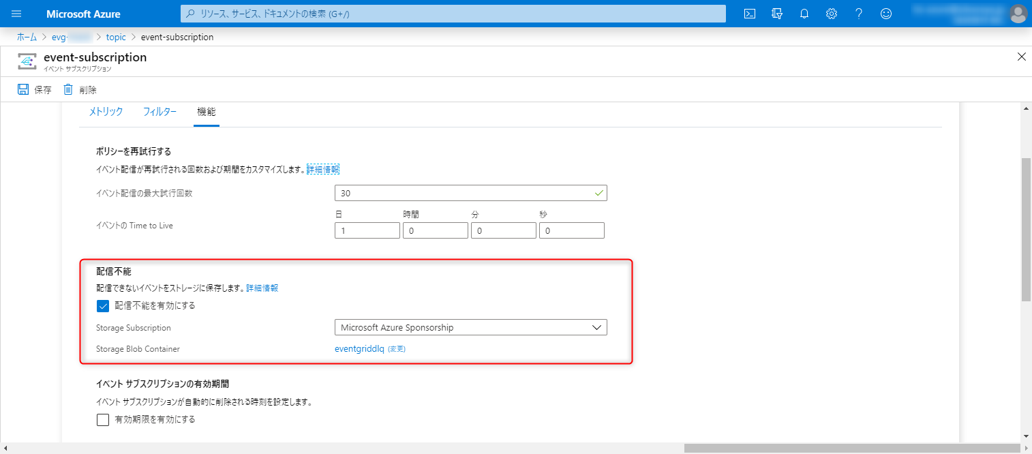Edit the Time to Live 秒 field
Image resolution: width=1032 pixels, height=454 pixels.
572,230
